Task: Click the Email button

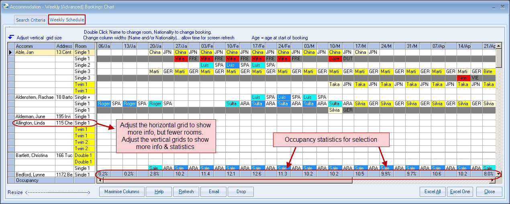Action: point(214,192)
